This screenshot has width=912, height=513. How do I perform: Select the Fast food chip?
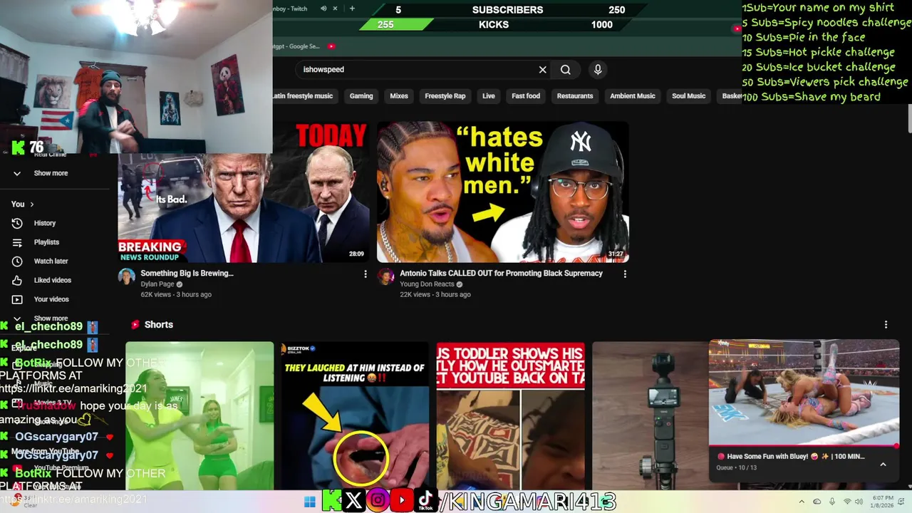pos(526,96)
